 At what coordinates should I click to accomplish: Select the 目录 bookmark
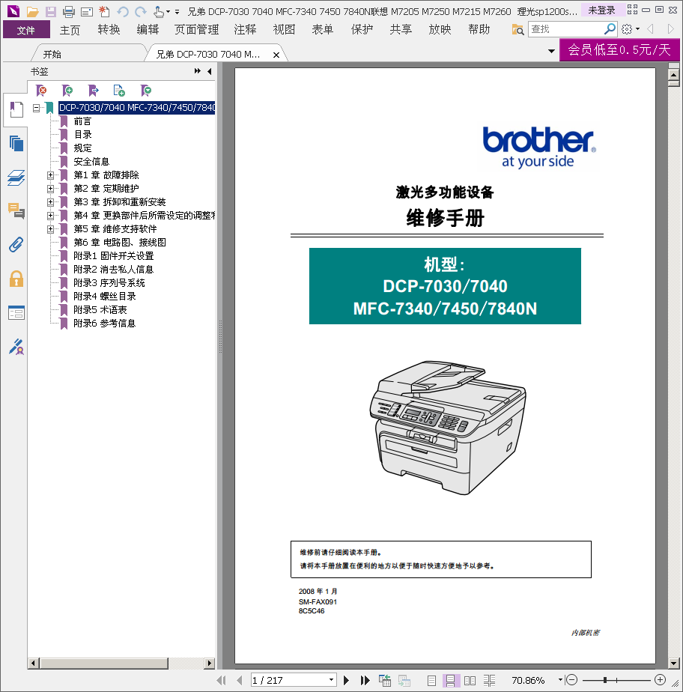pyautogui.click(x=82, y=135)
